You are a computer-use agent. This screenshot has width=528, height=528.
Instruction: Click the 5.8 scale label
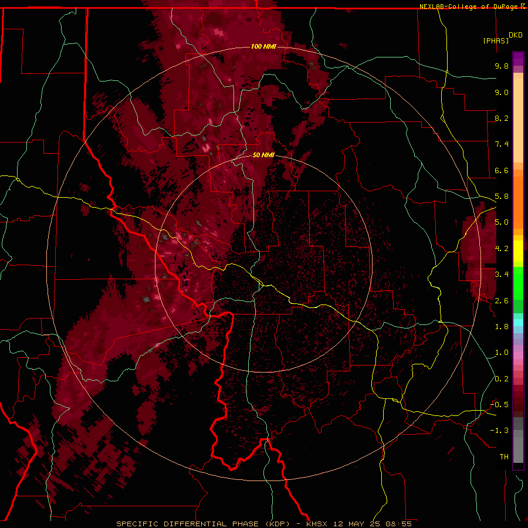[502, 197]
